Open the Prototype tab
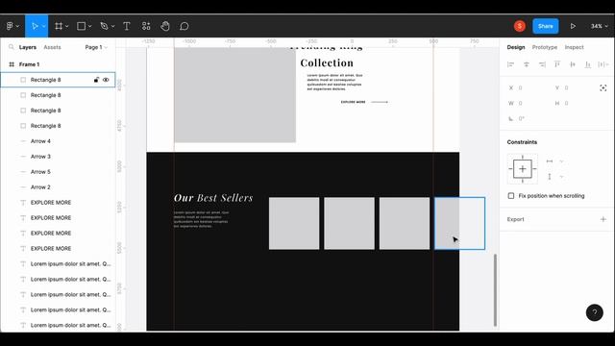The height and width of the screenshot is (346, 615). (545, 47)
